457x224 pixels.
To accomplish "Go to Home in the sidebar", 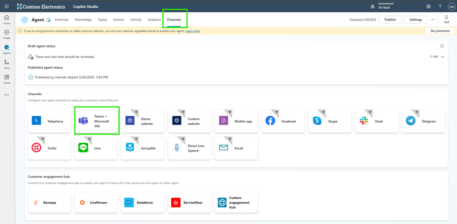I will (x=7, y=19).
